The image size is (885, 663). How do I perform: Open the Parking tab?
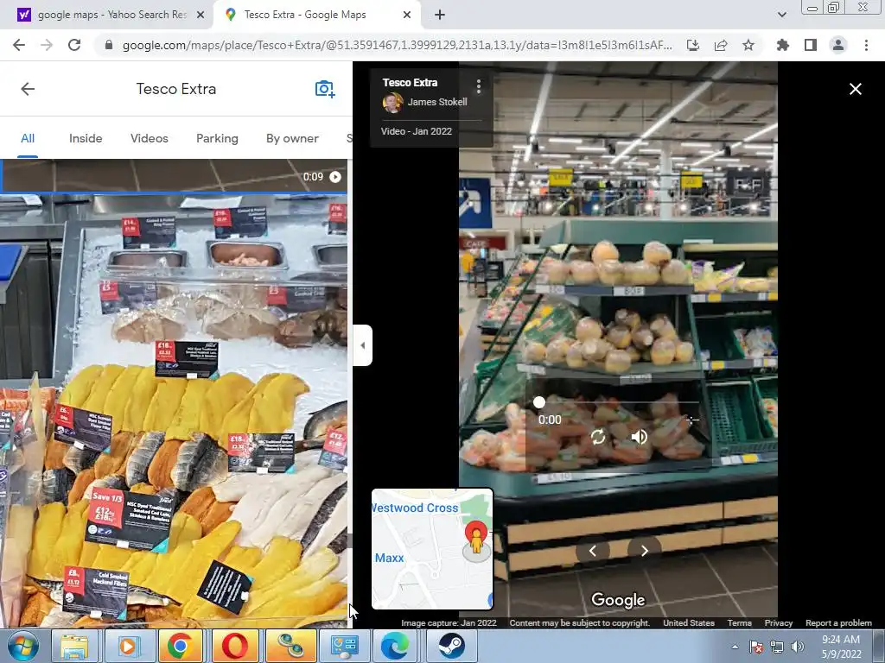(x=217, y=139)
